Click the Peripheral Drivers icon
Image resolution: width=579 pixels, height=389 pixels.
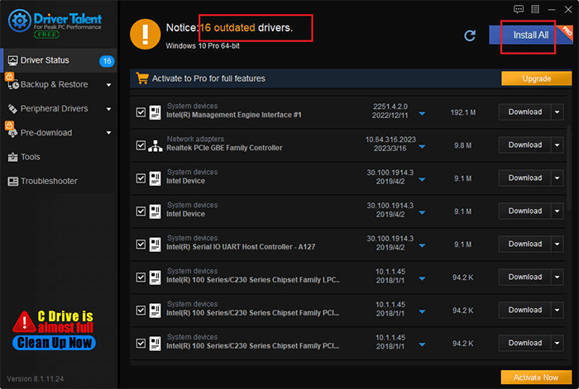(x=12, y=109)
